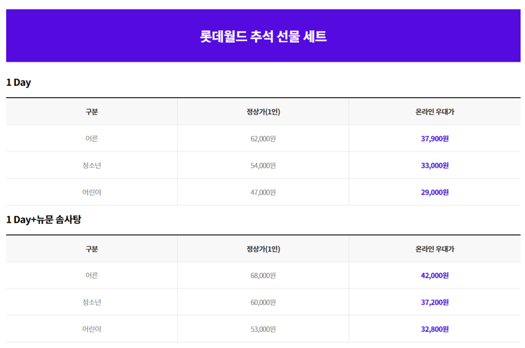Select the 37,200원 online price
Image resolution: width=525 pixels, height=348 pixels.
pyautogui.click(x=435, y=302)
